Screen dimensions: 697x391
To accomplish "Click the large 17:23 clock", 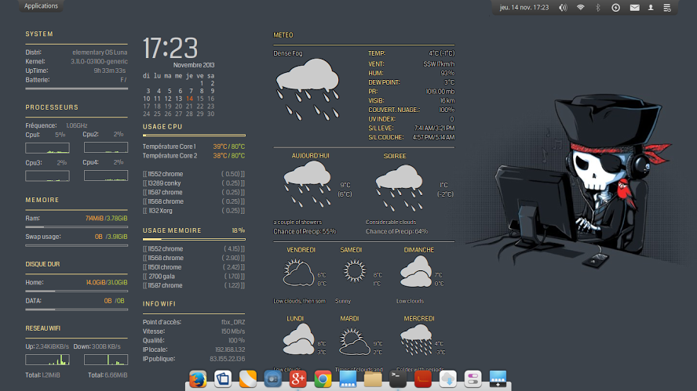I will click(170, 48).
